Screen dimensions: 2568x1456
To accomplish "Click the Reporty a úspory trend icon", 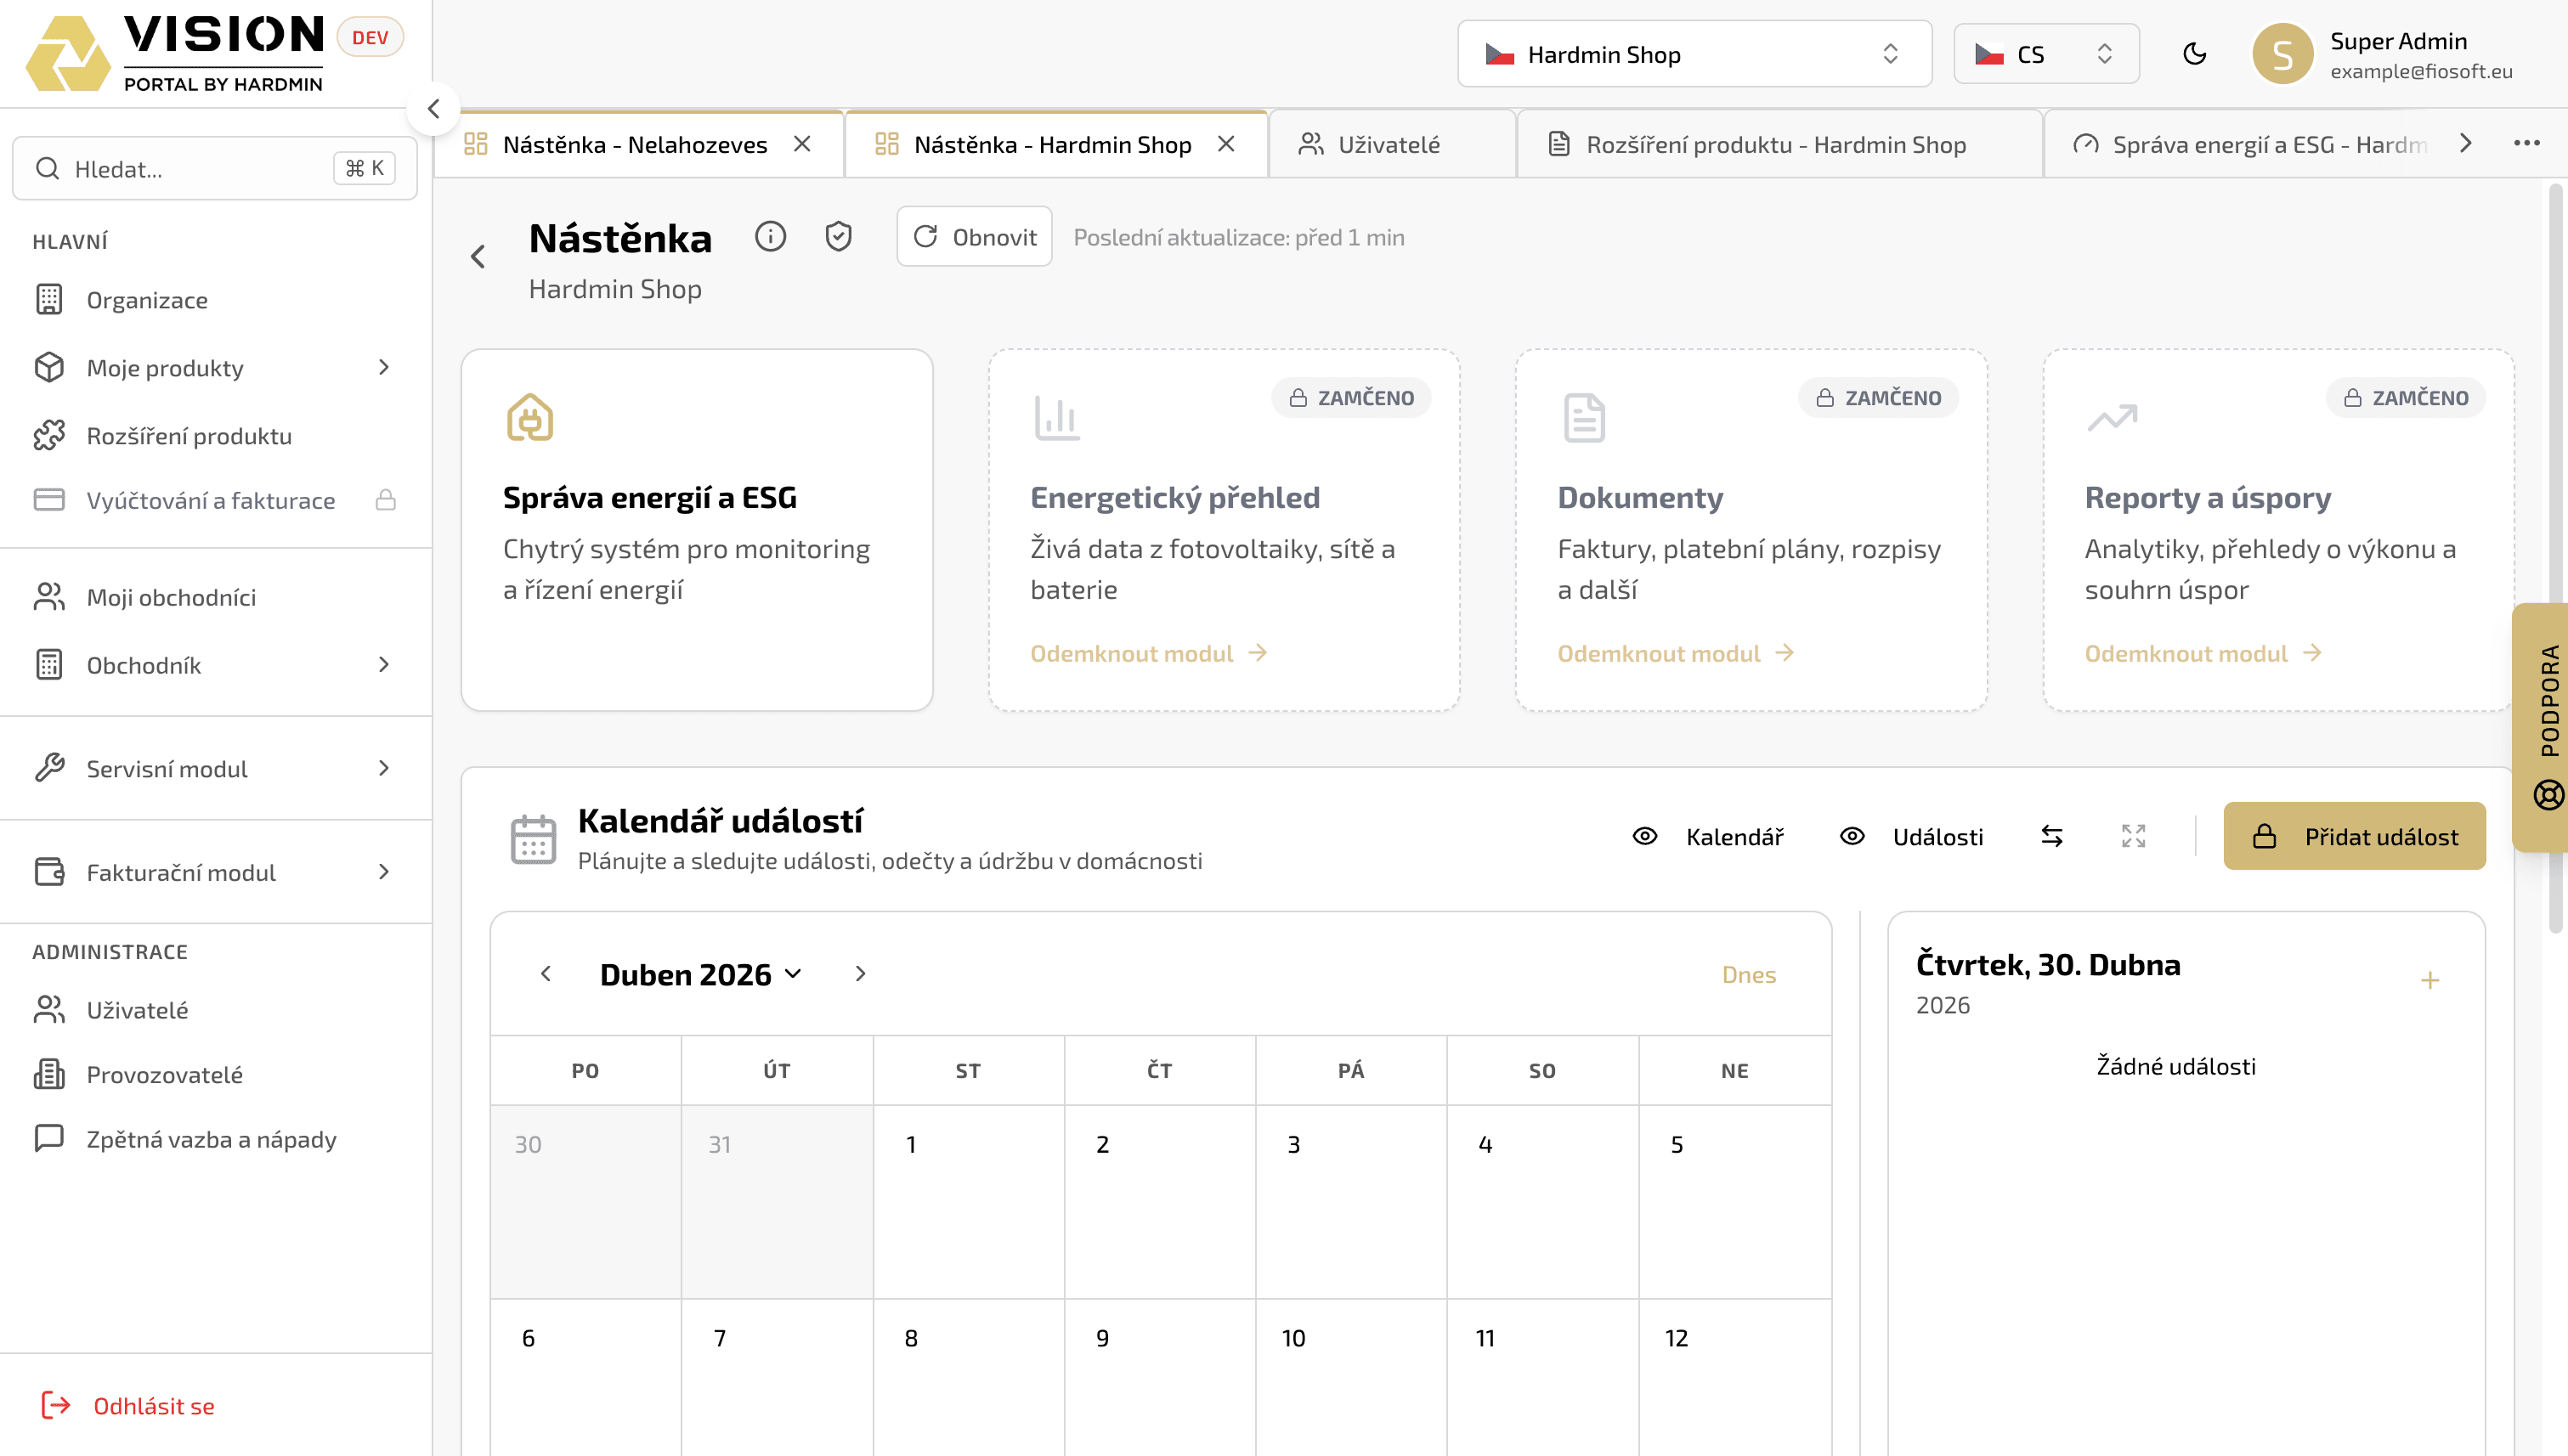I will click(x=2111, y=417).
